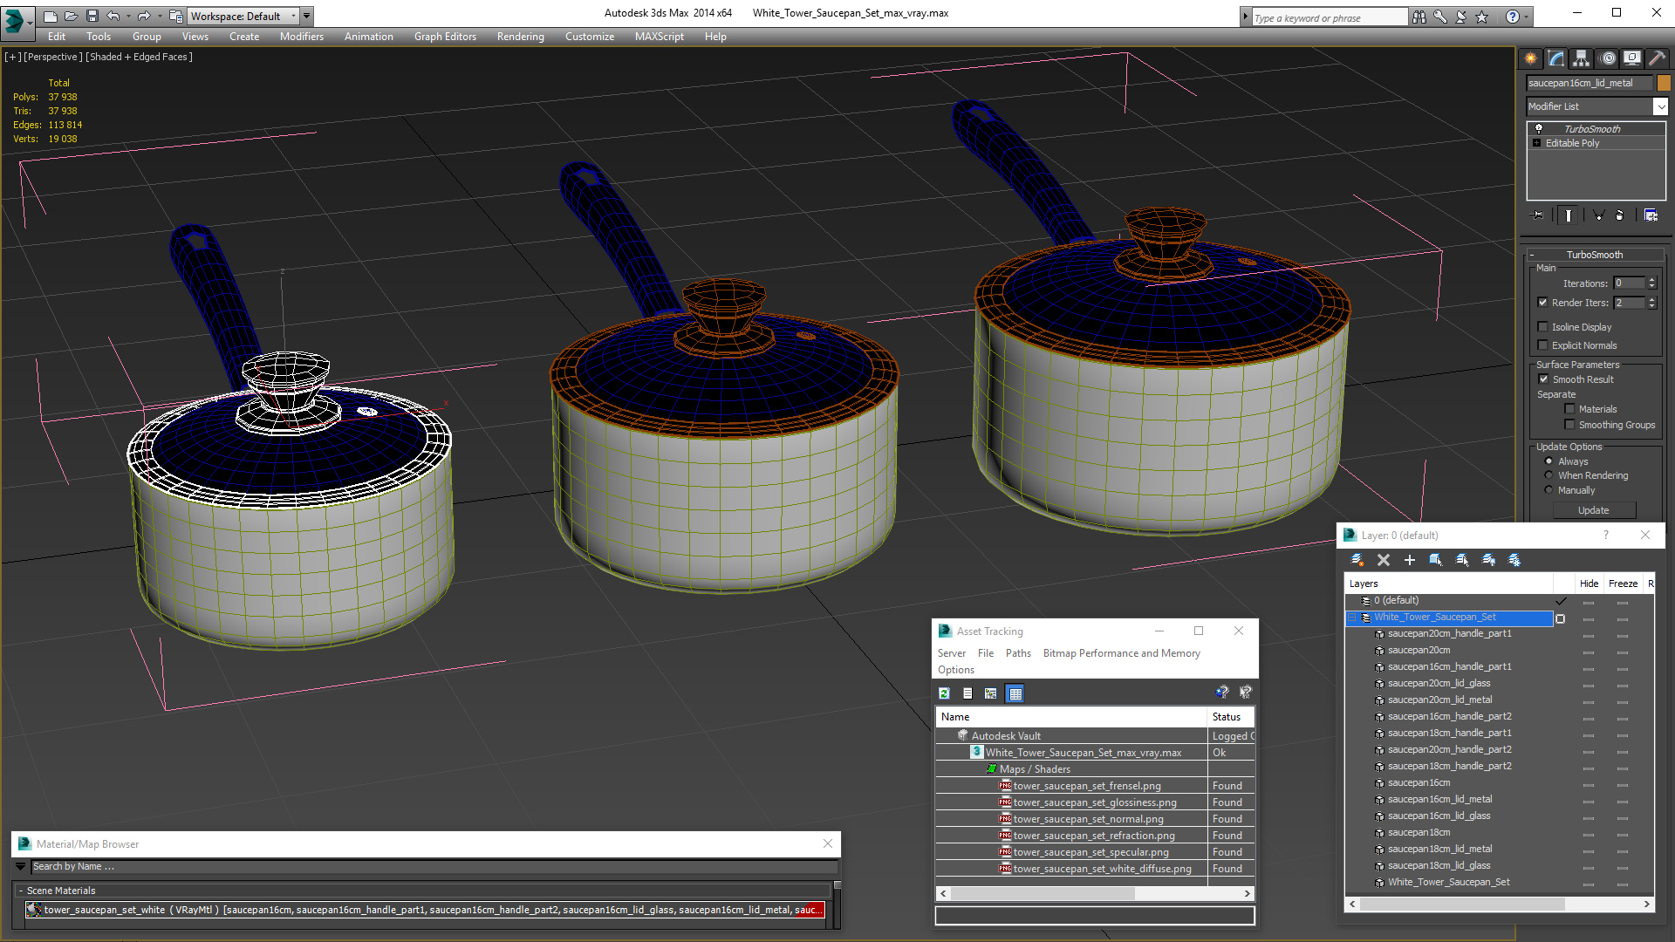Click Search by Name field in Material Browser
This screenshot has height=942, width=1675.
tap(434, 867)
